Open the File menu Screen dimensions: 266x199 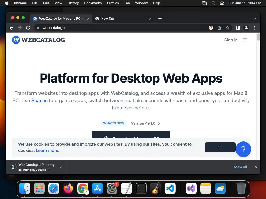point(35,3)
